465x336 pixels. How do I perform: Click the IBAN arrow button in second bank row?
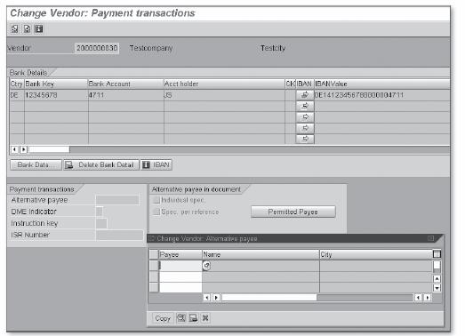point(305,106)
